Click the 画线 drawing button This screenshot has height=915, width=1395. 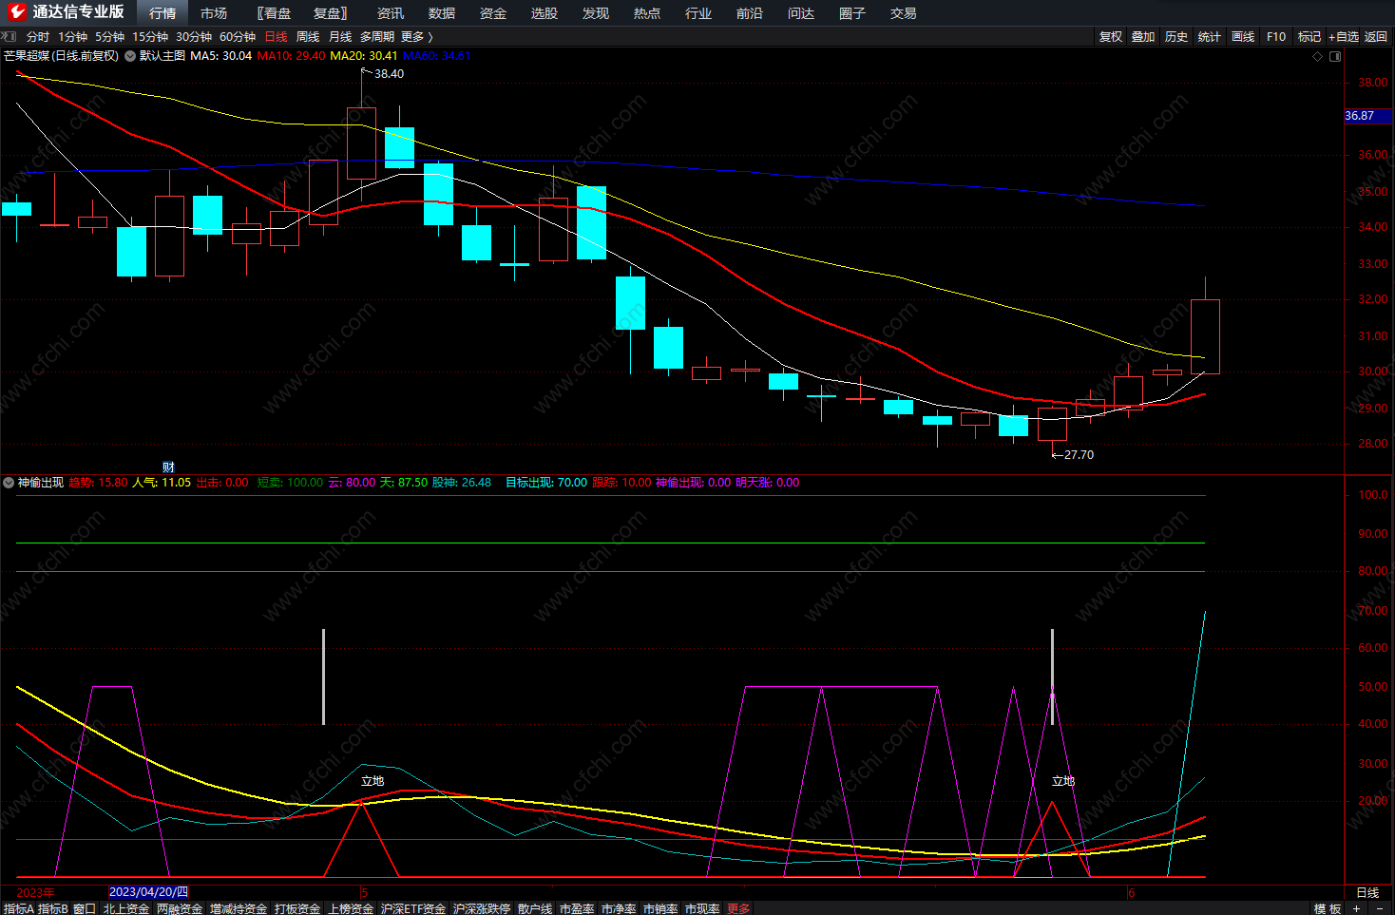1243,36
